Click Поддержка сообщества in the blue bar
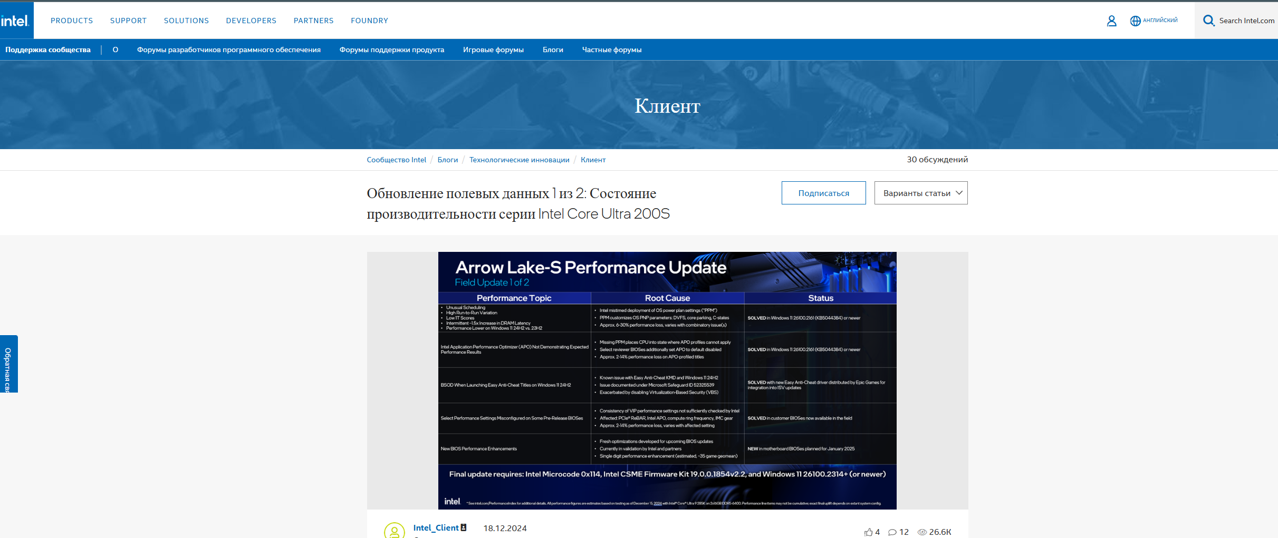This screenshot has height=538, width=1278. click(x=48, y=50)
